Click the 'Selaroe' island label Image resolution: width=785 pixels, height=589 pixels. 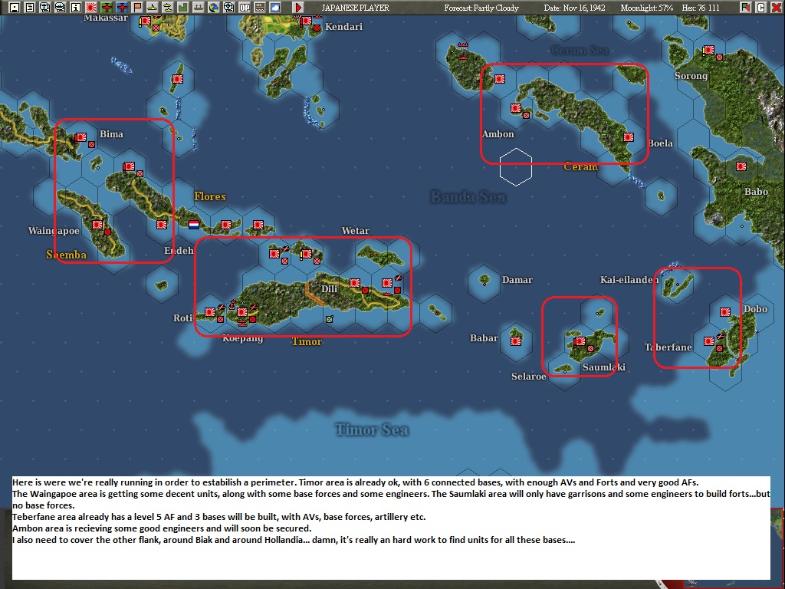click(529, 376)
